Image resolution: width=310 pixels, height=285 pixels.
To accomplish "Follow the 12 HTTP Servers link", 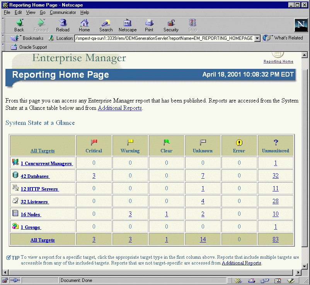I will click(39, 189).
